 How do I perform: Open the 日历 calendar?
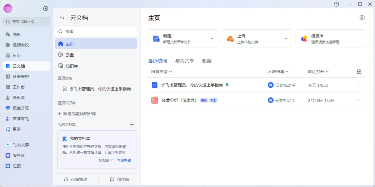point(26,55)
